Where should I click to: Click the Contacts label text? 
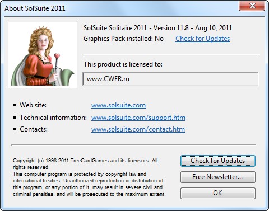34,129
